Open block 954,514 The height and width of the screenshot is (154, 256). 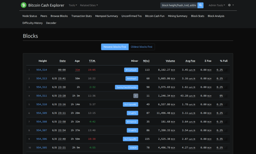click(x=41, y=70)
